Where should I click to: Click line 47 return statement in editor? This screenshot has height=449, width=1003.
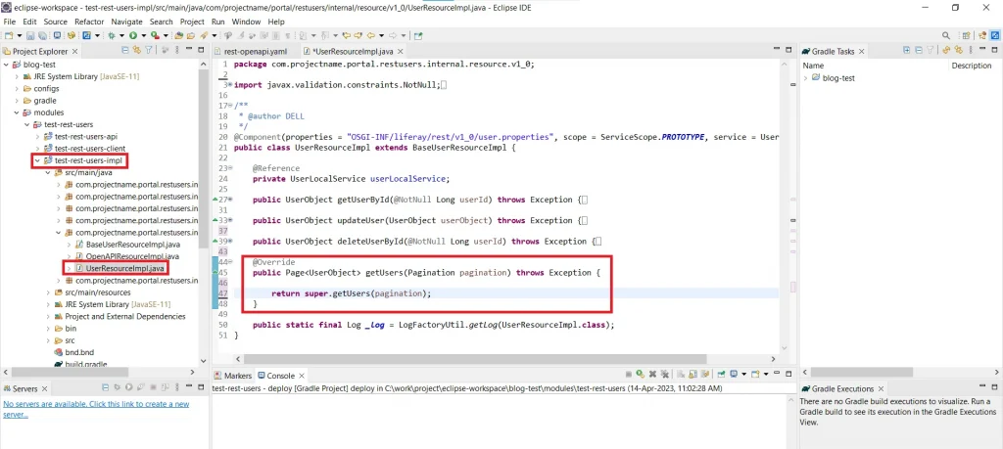tap(352, 293)
